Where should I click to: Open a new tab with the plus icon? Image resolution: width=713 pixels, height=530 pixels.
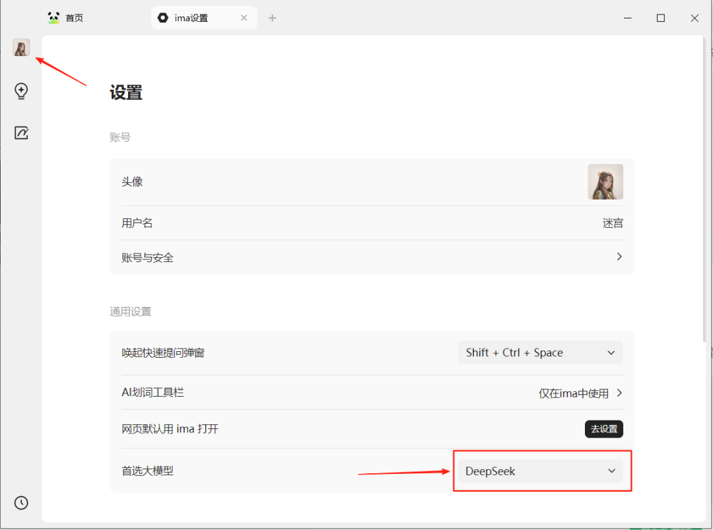(x=272, y=18)
